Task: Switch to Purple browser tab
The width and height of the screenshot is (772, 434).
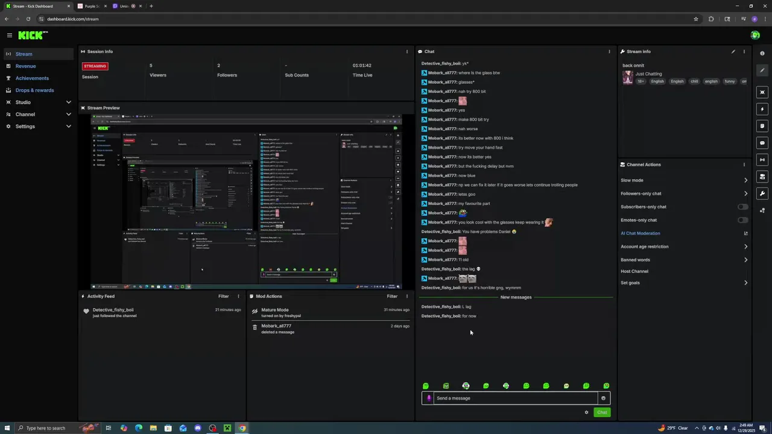Action: pos(91,6)
